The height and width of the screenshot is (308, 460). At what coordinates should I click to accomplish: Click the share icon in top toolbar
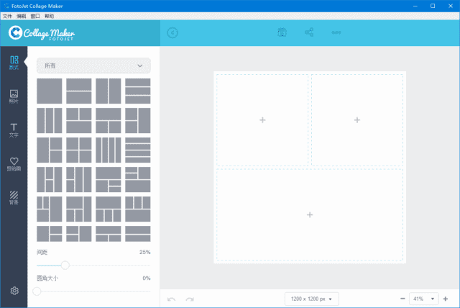[x=309, y=32]
